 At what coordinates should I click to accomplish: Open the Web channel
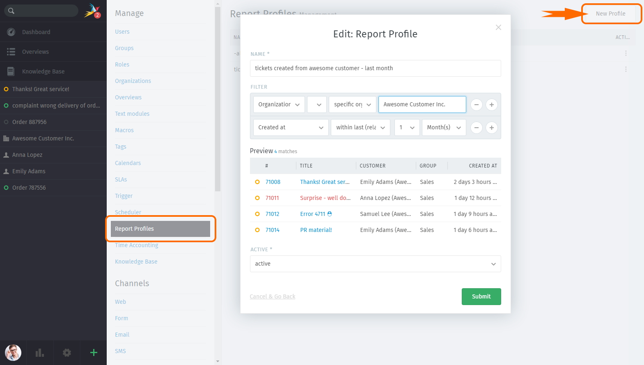[x=121, y=302]
